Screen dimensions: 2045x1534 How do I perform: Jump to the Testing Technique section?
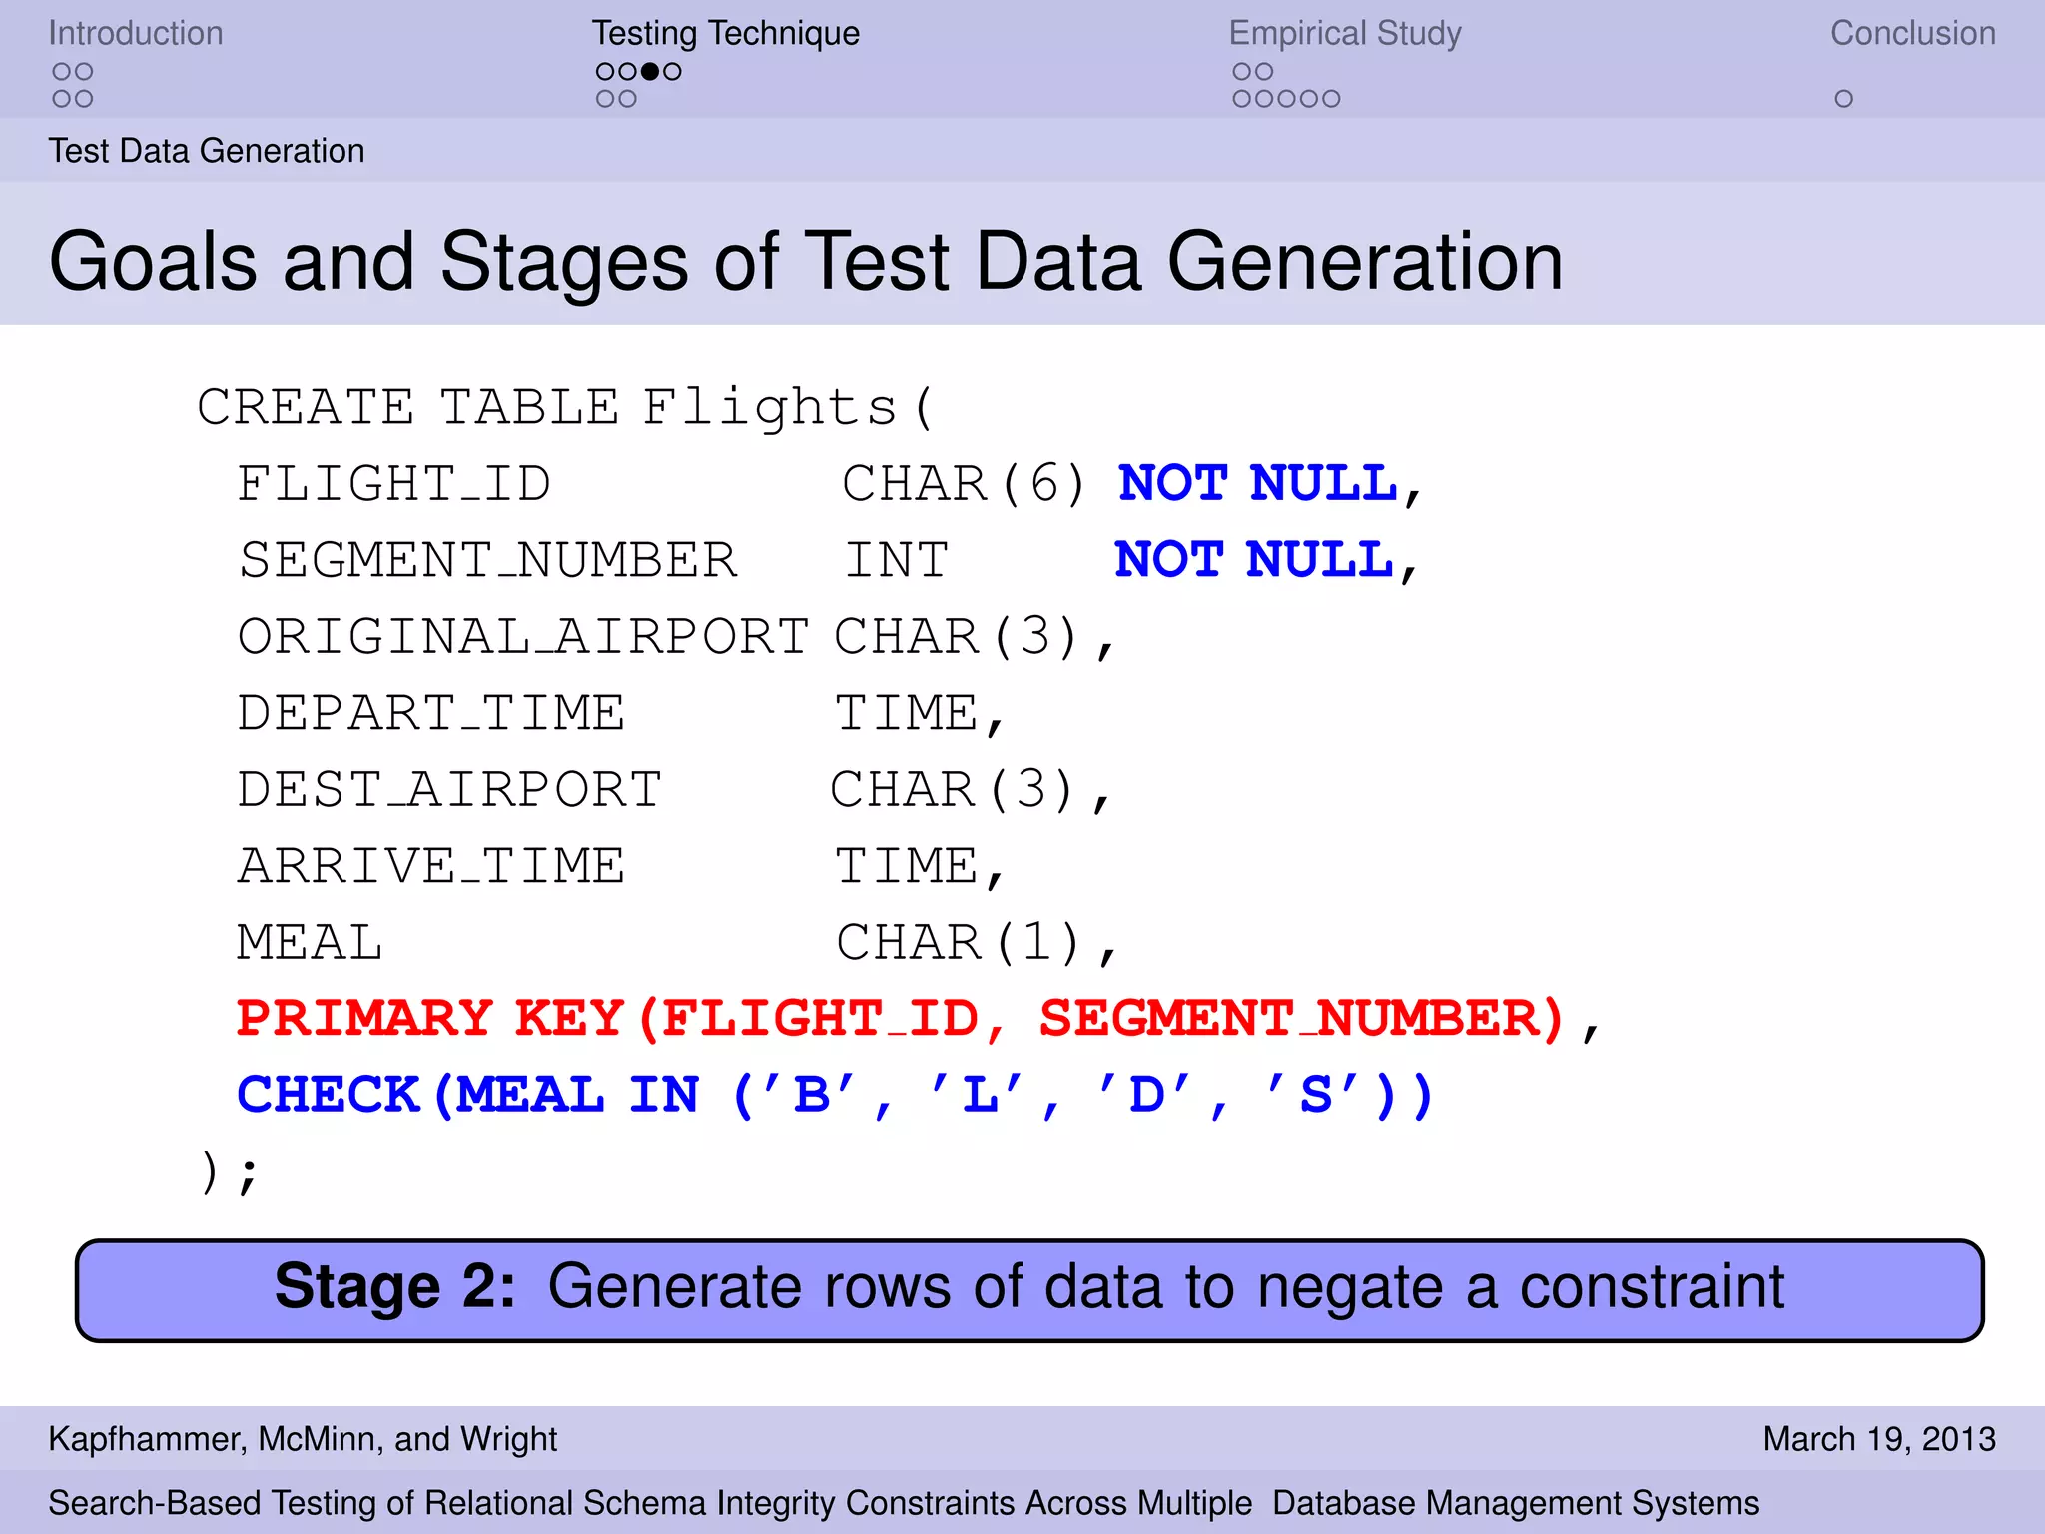(725, 33)
